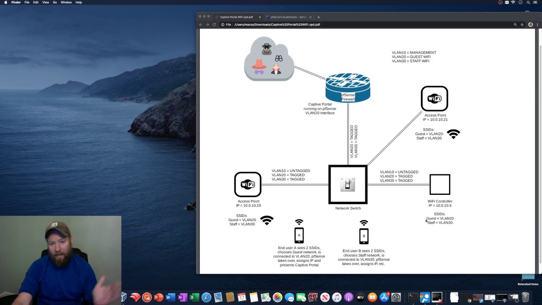This screenshot has height=305, width=542.
Task: Open Notes from the Dock
Action: 254,297
